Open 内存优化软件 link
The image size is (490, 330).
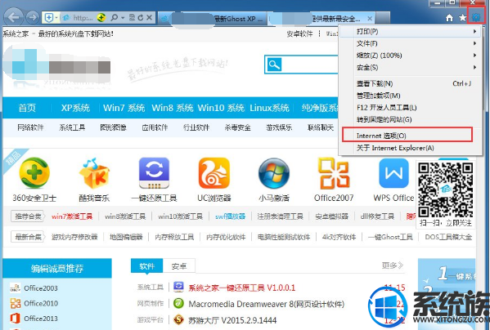226,237
